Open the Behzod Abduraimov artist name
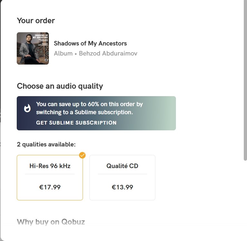The height and width of the screenshot is (241, 247). tap(108, 54)
